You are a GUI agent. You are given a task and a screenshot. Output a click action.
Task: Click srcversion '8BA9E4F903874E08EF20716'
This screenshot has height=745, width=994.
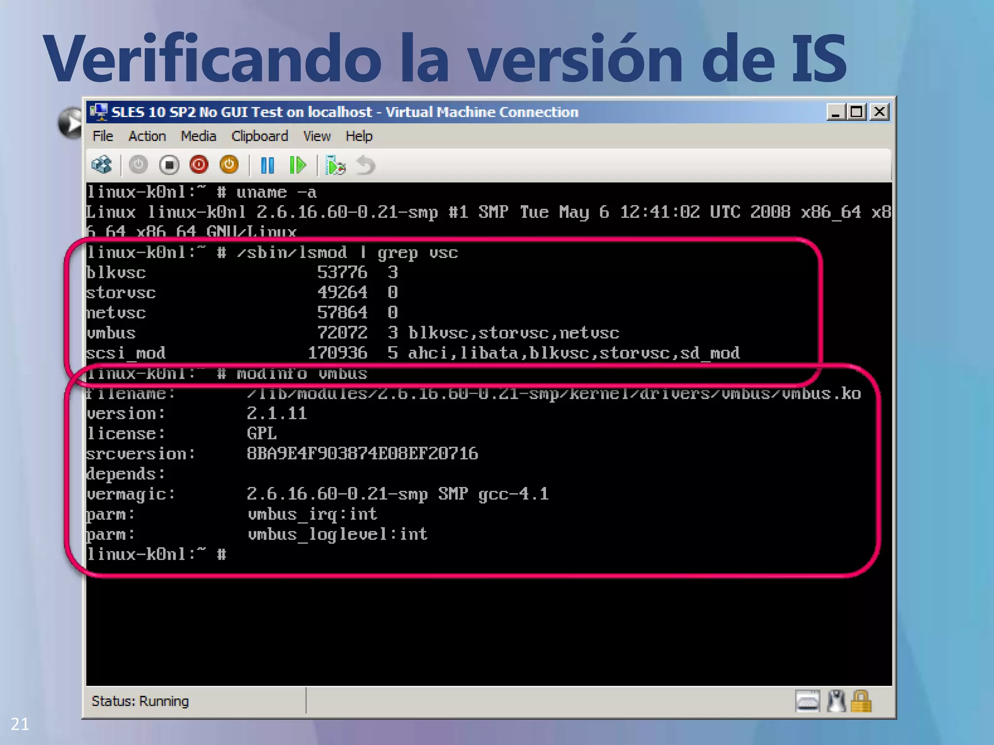[362, 454]
